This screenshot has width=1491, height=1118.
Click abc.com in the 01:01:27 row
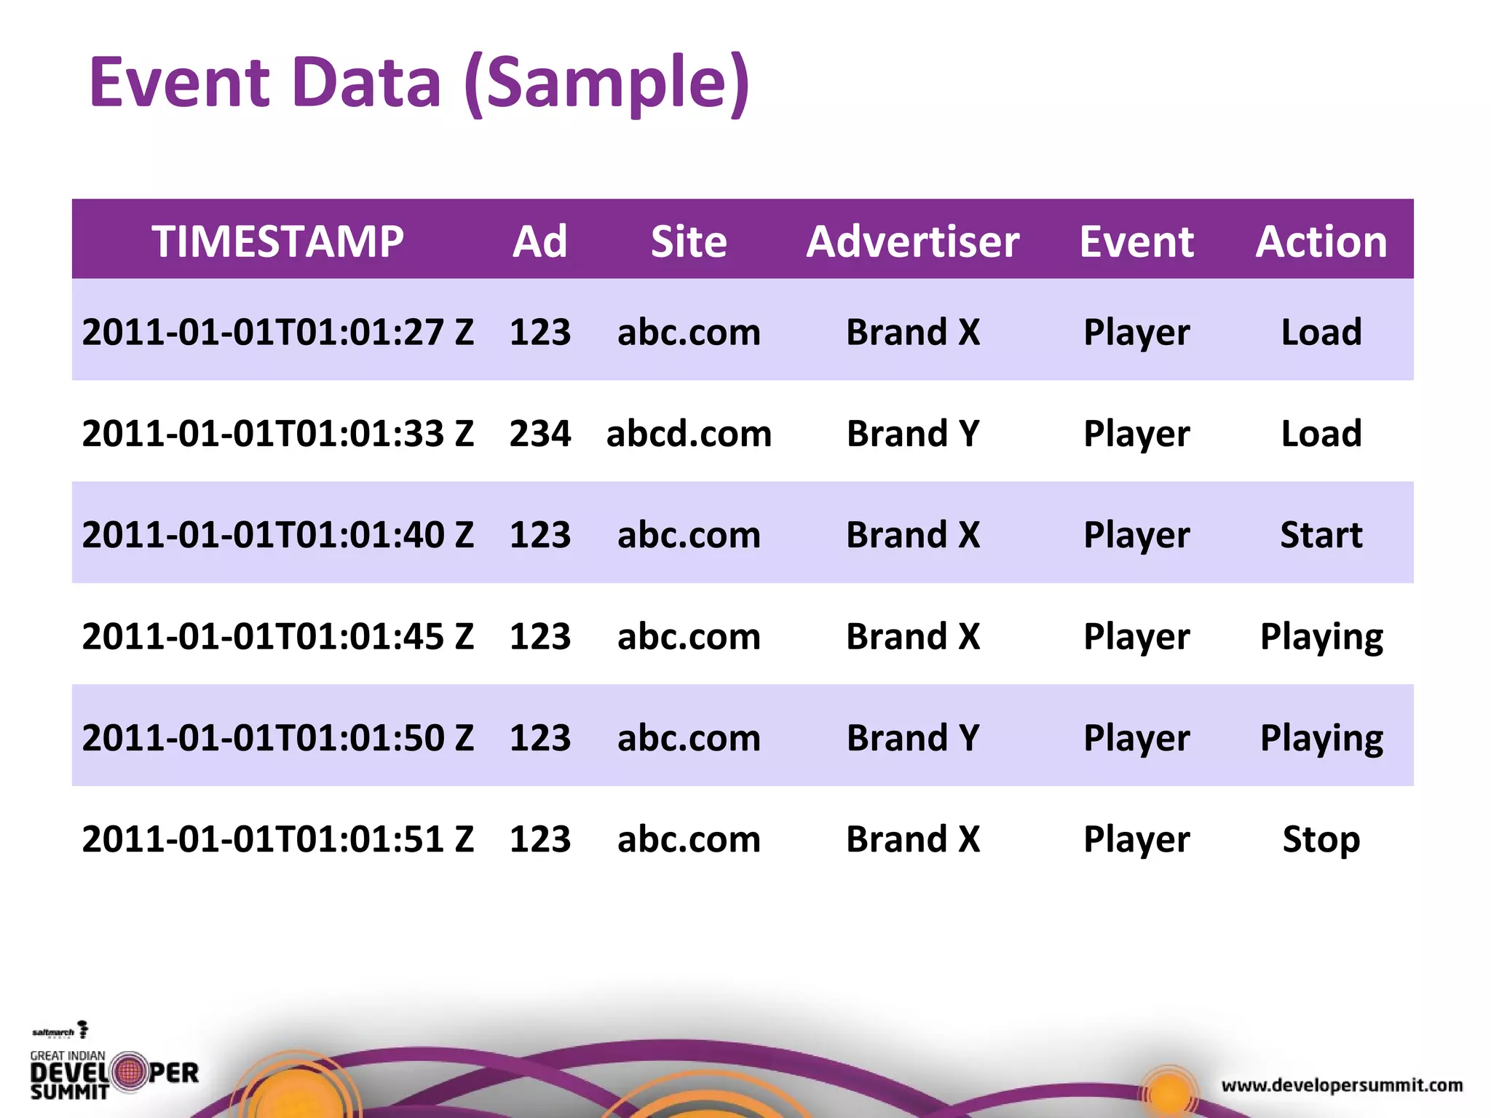[689, 332]
